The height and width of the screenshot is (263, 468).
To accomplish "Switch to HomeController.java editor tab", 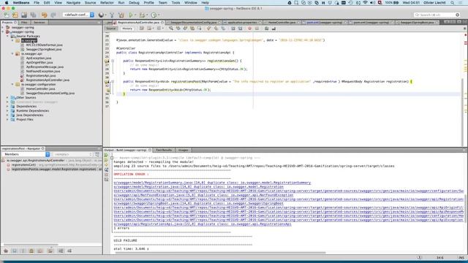I will coord(282,23).
